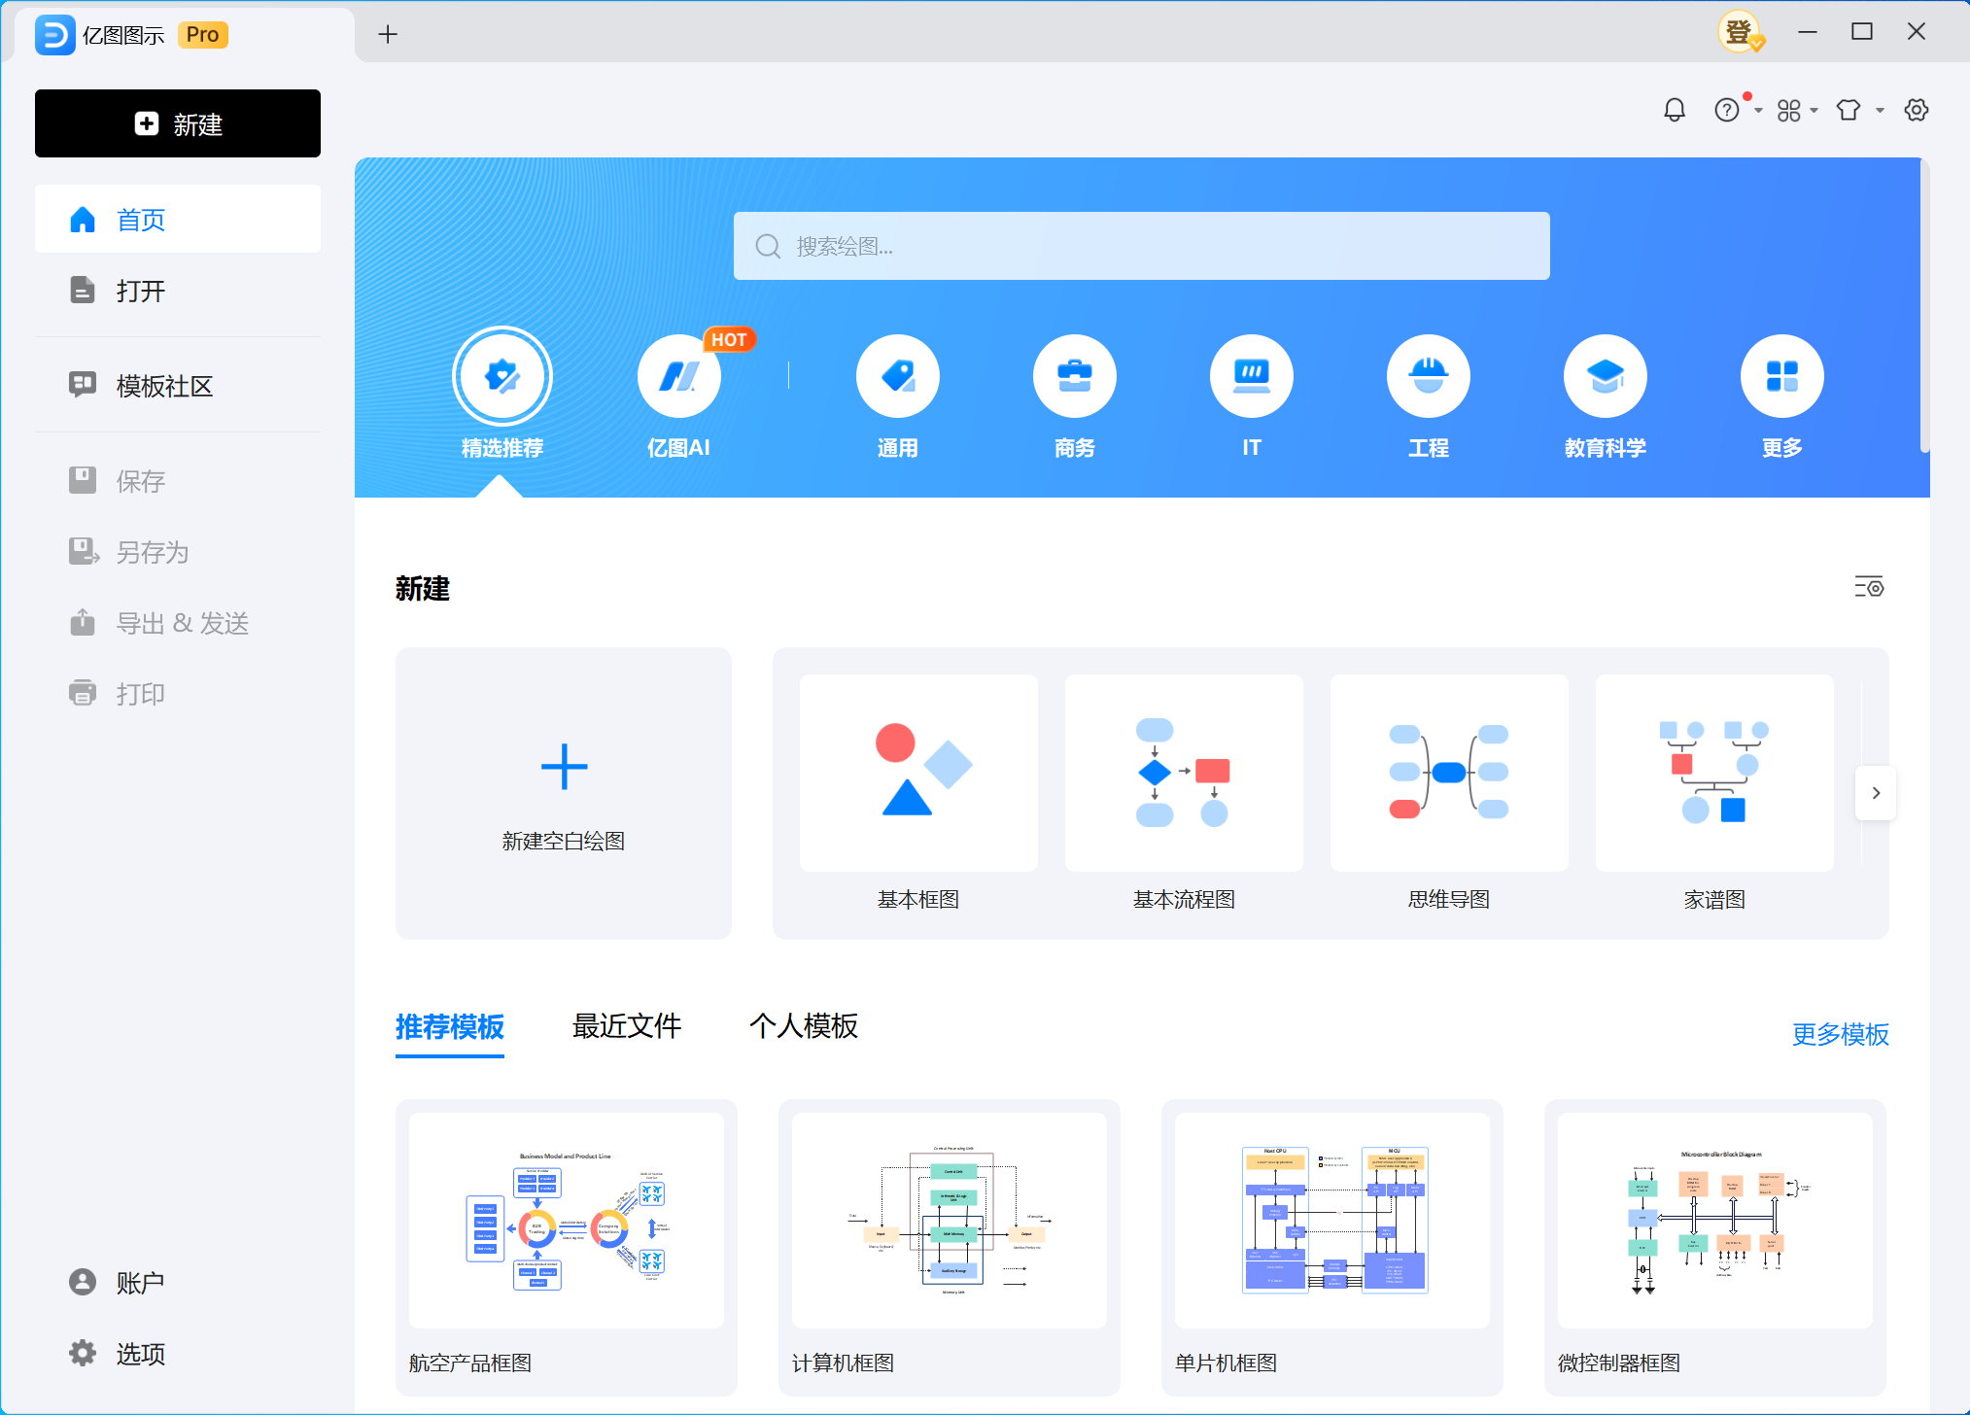The height and width of the screenshot is (1415, 1970).
Task: Click 更多模板 link
Action: (1843, 1034)
